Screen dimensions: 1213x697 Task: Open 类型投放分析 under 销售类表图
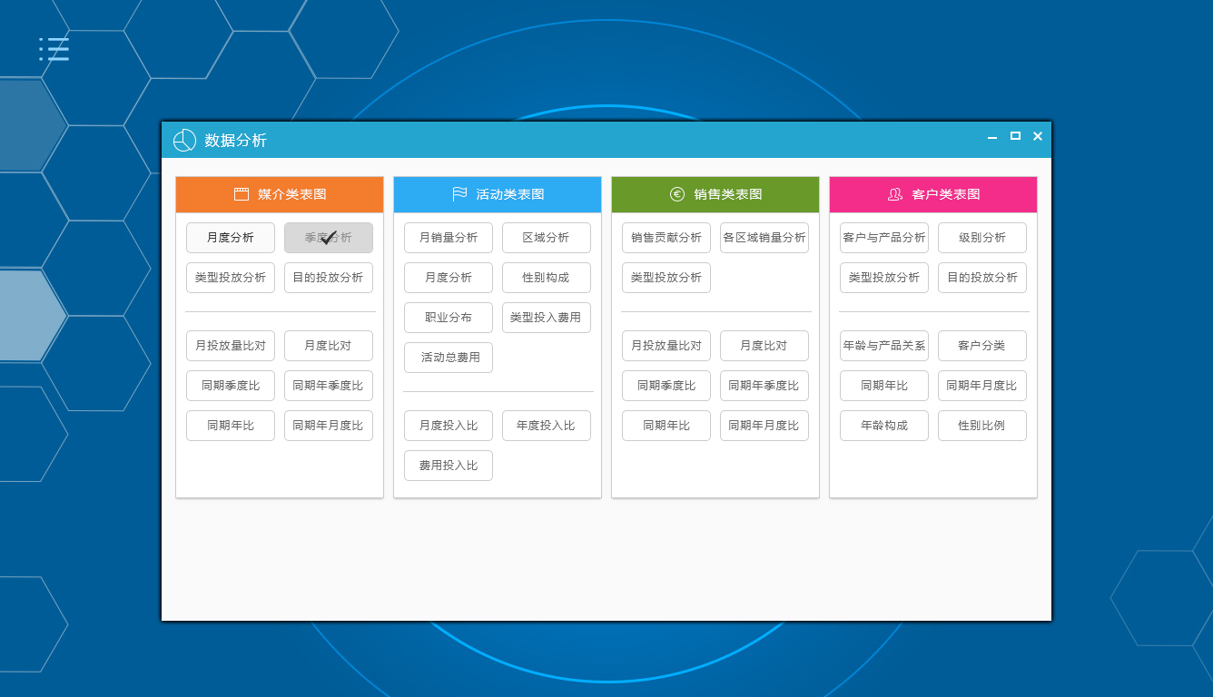tap(666, 278)
